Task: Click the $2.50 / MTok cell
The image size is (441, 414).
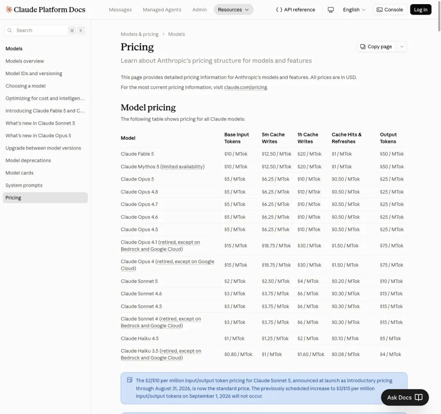Action: (276, 281)
